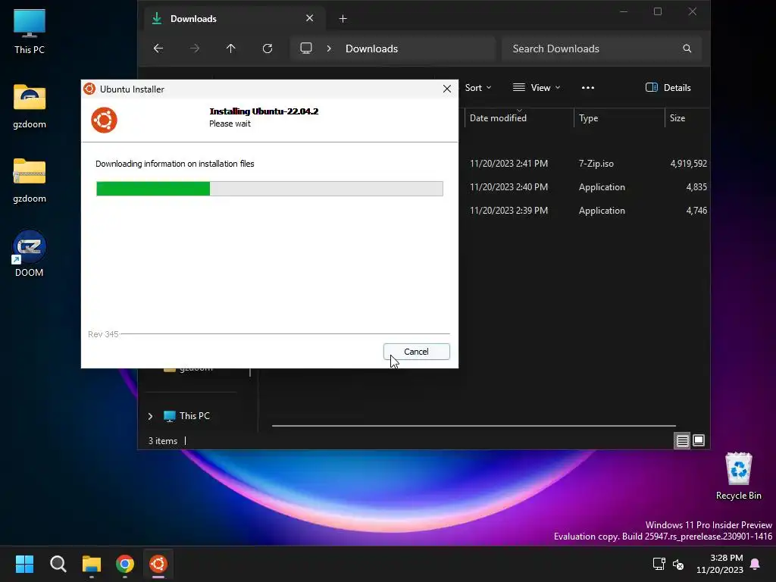This screenshot has height=582, width=776.
Task: Select the Downloads breadcrumb in the address bar
Action: tap(371, 48)
